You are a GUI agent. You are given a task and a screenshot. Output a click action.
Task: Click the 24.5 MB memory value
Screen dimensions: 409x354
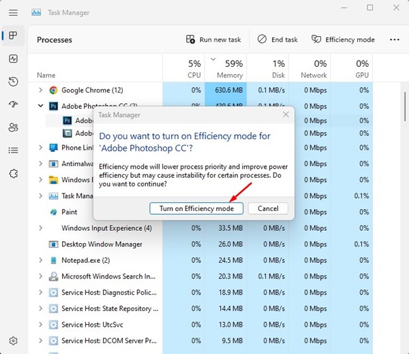click(x=230, y=260)
